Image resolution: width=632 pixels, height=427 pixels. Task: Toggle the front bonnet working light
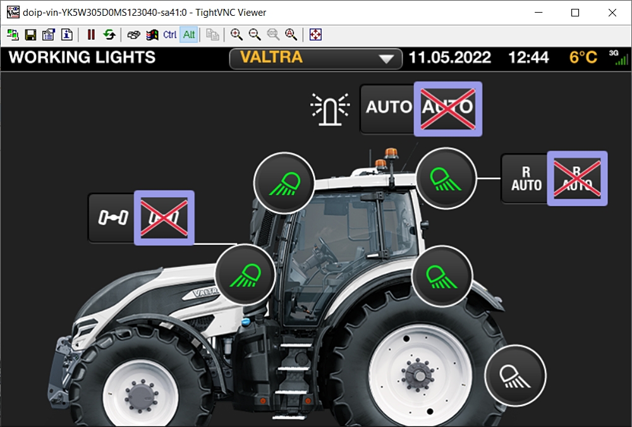245,275
